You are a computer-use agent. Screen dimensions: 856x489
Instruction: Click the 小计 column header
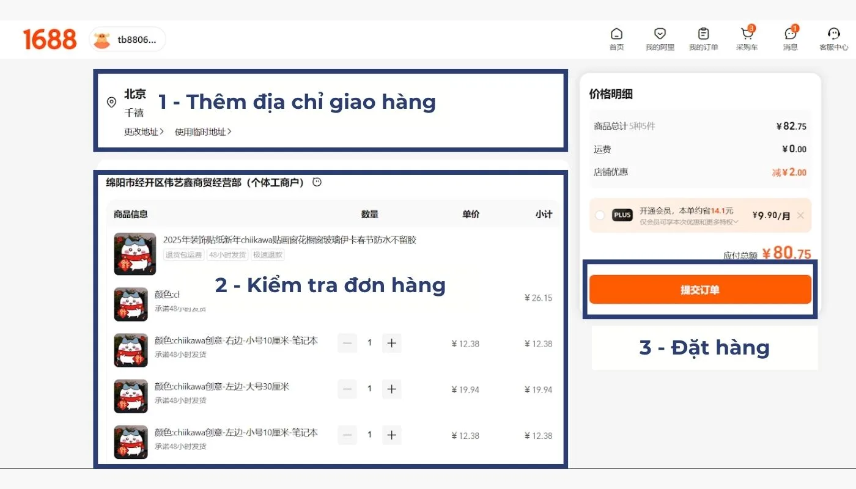point(544,214)
